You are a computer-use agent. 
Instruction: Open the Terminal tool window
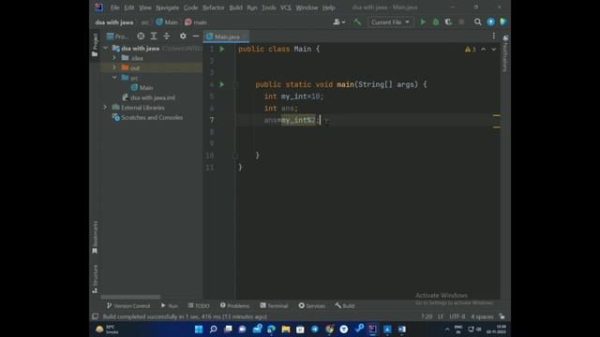(274, 306)
